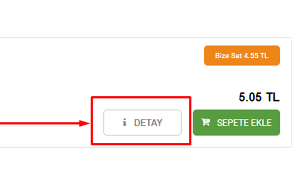292x186 pixels.
Task: Click the grey divider line under the product row
Action: 146,147
